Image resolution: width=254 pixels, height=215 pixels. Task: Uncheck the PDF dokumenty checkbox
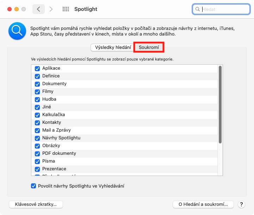(37, 154)
